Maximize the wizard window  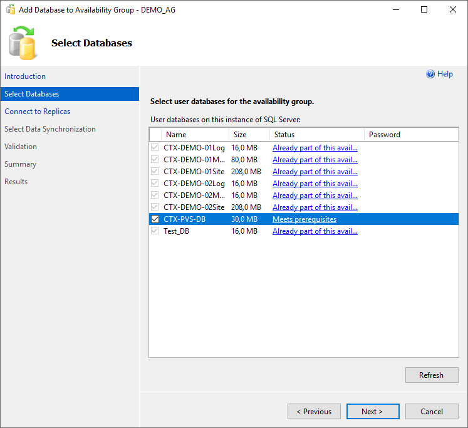coord(424,9)
